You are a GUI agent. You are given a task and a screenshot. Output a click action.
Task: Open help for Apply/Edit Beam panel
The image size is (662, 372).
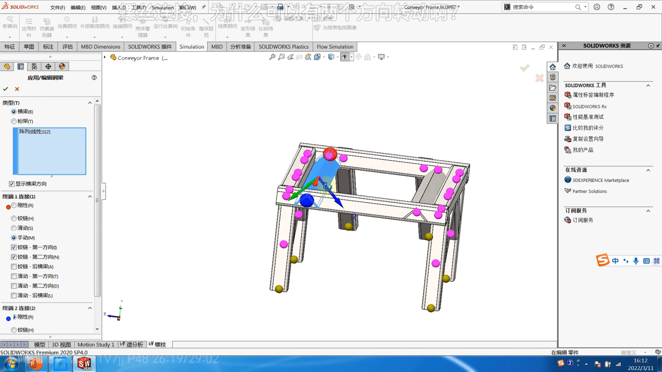94,77
